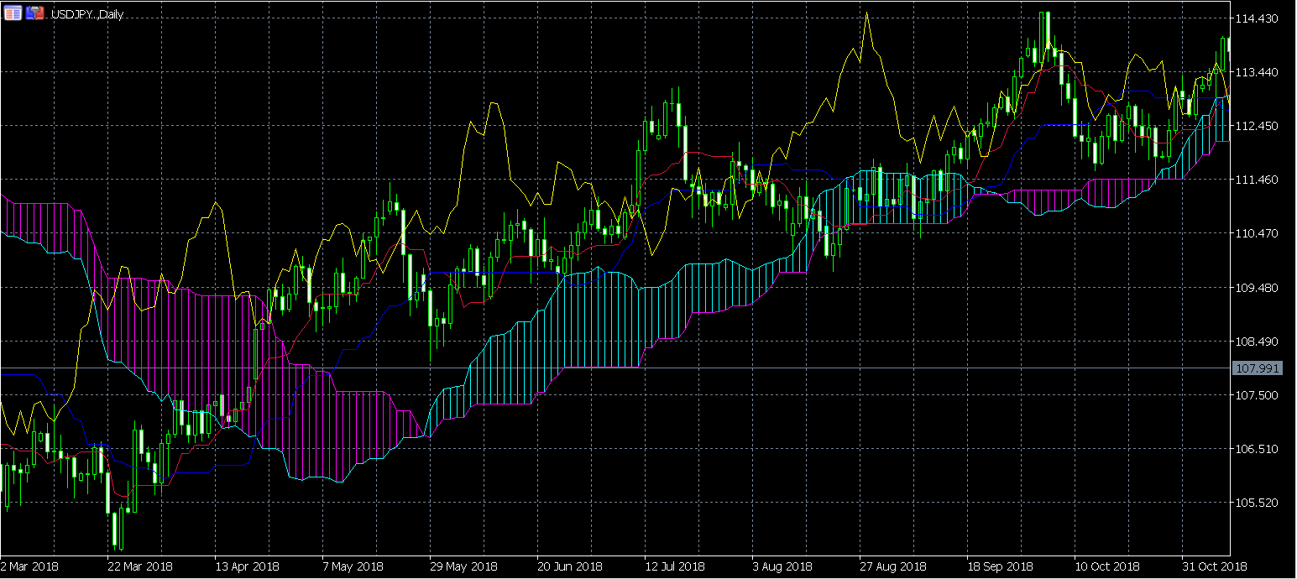Click the 112.450 price axis label
Screen dimensions: 1297x579
tap(1257, 126)
